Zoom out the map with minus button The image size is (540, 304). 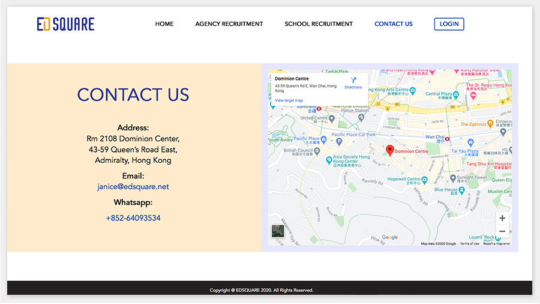pyautogui.click(x=502, y=231)
